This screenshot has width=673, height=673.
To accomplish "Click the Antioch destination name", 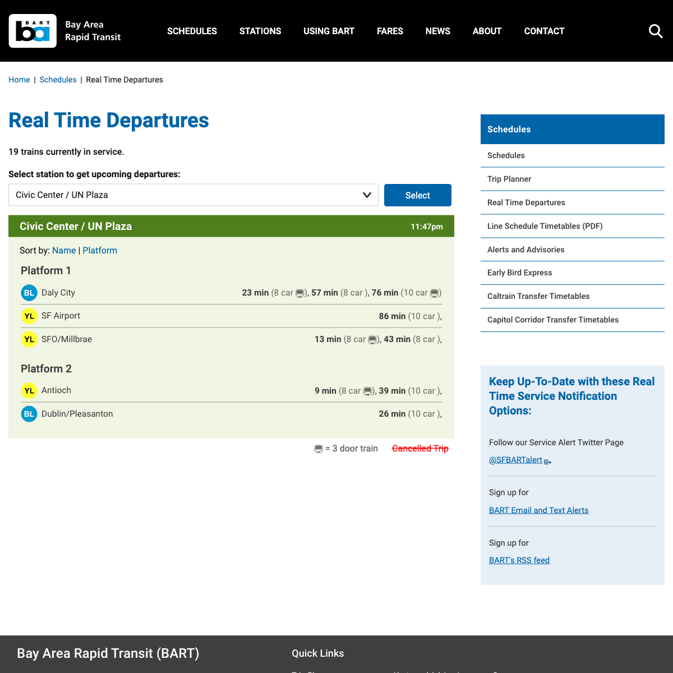I will (x=56, y=390).
